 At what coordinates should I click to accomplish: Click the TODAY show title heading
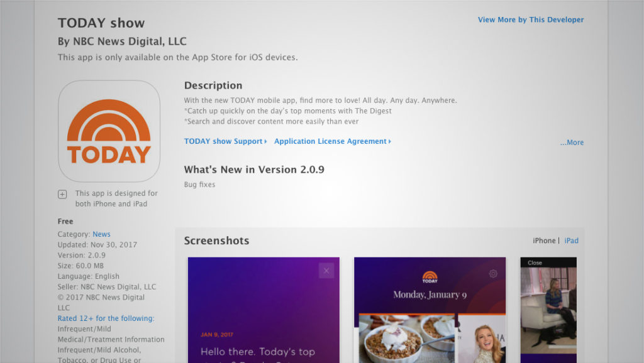(101, 23)
